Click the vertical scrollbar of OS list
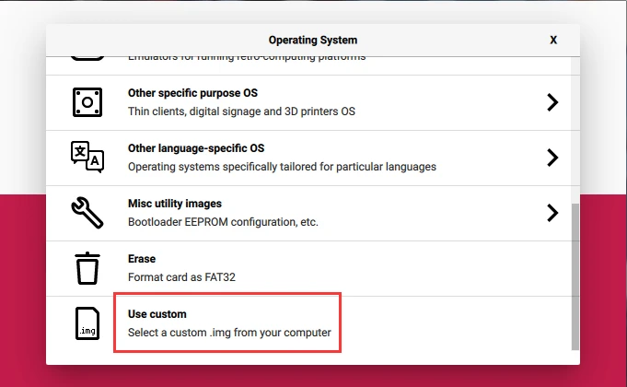The height and width of the screenshot is (387, 627). coord(575,276)
